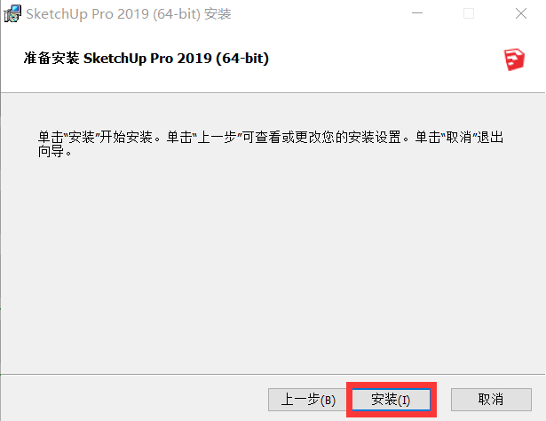Go back using the 上一步(B) button
This screenshot has width=546, height=421.
pos(307,400)
